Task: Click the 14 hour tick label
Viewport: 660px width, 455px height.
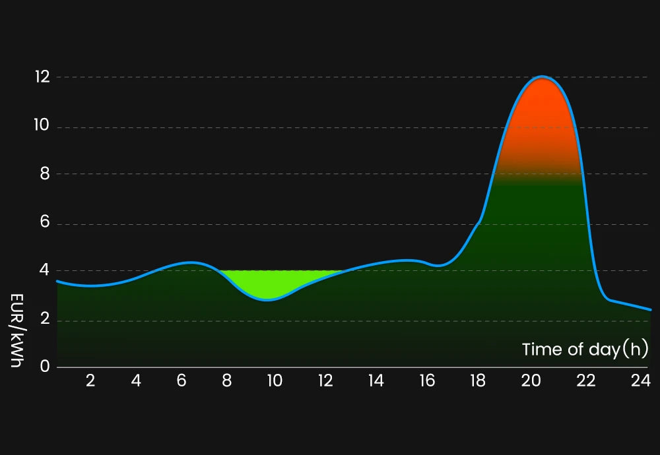Action: 376,380
